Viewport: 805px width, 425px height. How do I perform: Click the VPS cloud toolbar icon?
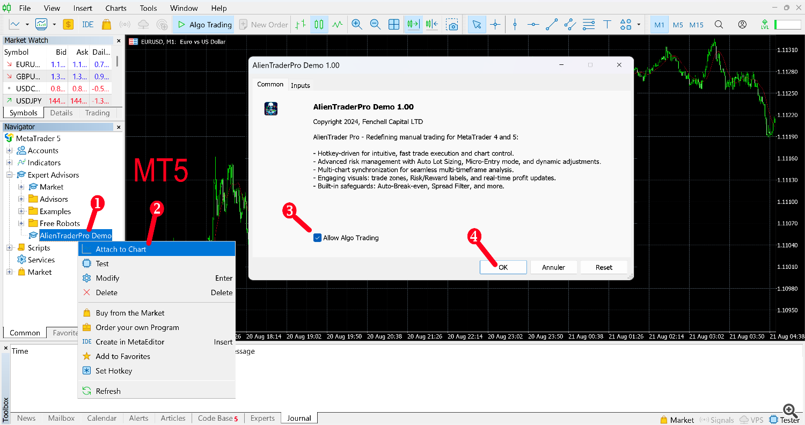(x=143, y=24)
